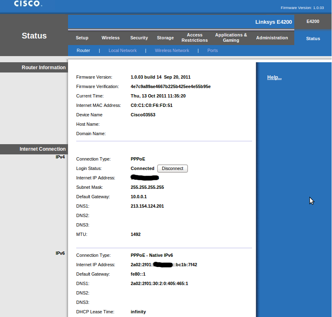Click IPv4 connection type PPPoE value
Viewport: 332px width, 317px height.
click(x=138, y=159)
